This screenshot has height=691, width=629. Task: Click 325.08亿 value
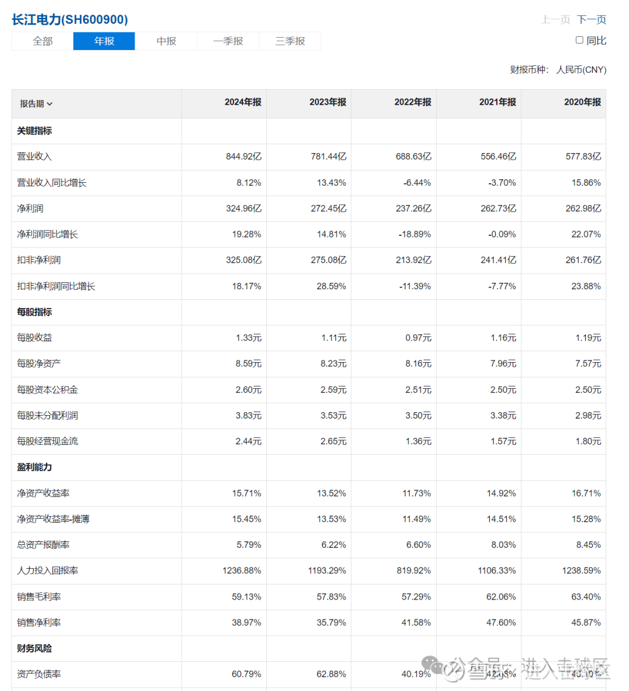click(244, 260)
